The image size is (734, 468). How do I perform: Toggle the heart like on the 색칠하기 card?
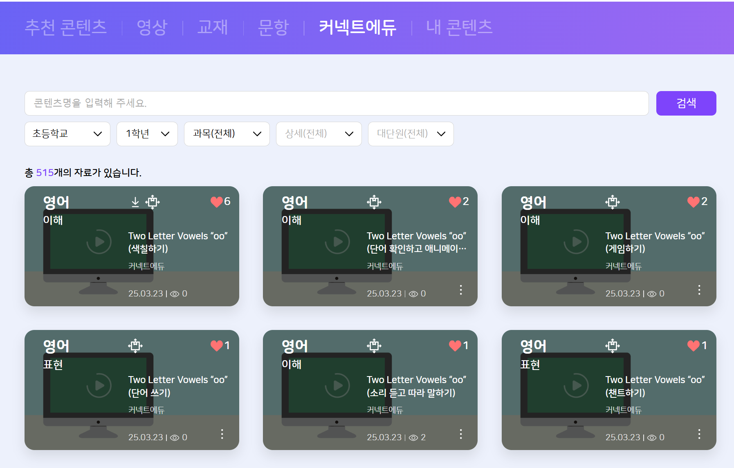[x=216, y=202]
